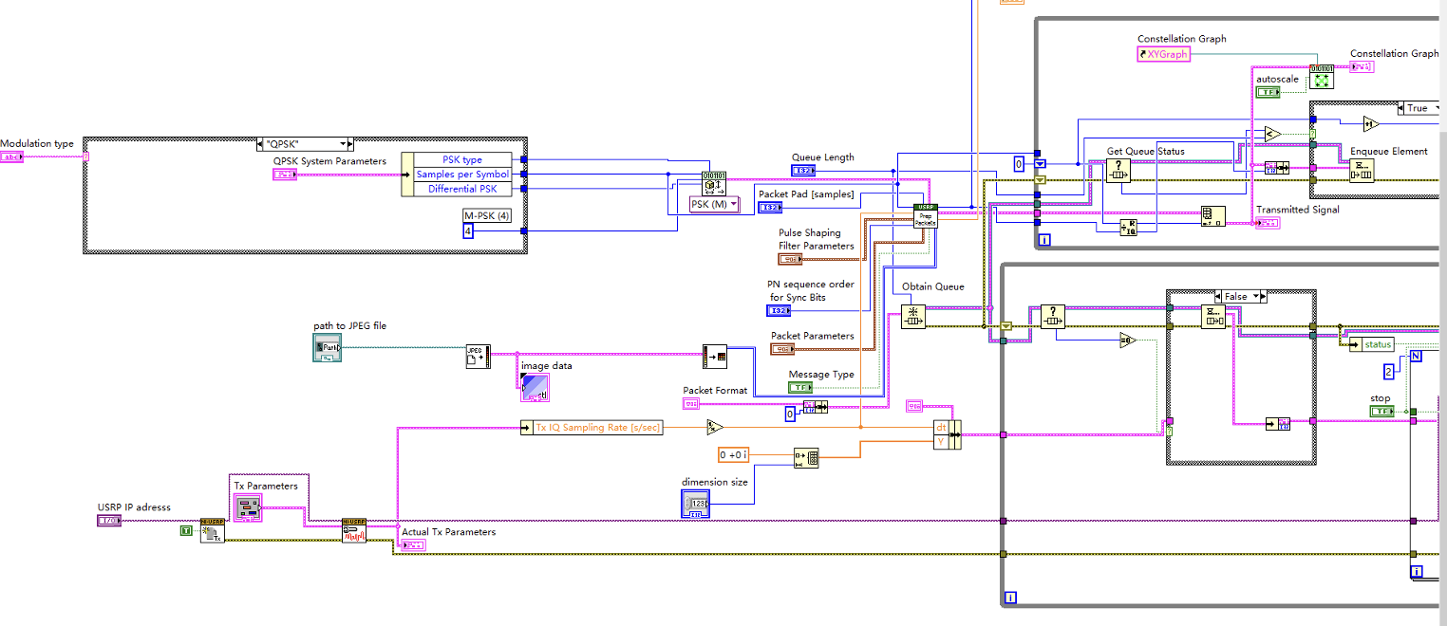The image size is (1447, 626).
Task: Click the Differential PSK bundle element
Action: (x=463, y=189)
